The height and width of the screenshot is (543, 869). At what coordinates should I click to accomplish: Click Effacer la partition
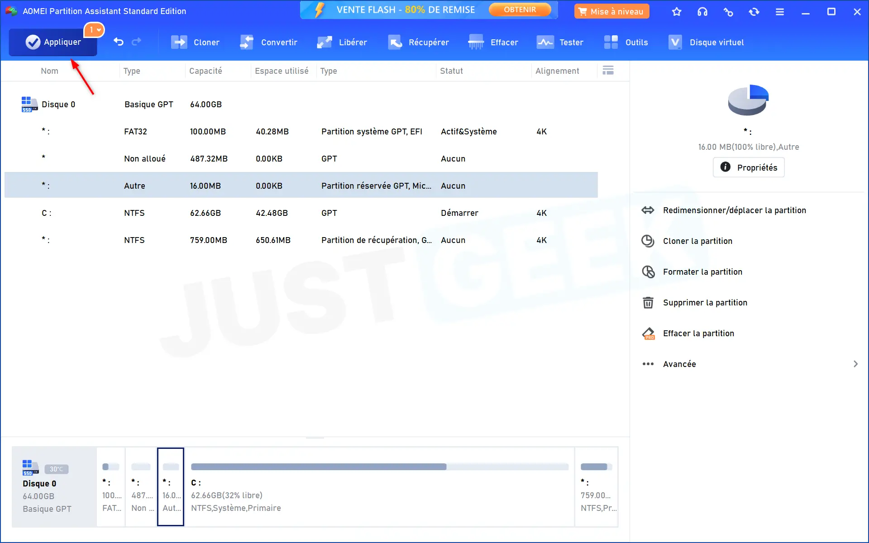tap(698, 333)
